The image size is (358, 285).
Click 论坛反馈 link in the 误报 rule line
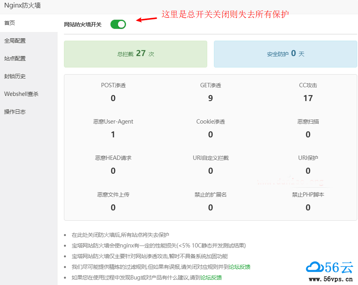click(x=239, y=267)
